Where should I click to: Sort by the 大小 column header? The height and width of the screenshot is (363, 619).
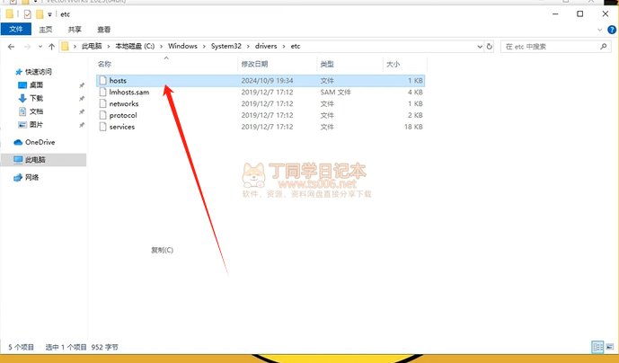(x=393, y=64)
